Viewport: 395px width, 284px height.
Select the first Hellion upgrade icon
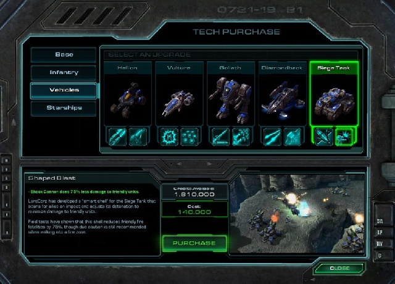[x=117, y=137]
